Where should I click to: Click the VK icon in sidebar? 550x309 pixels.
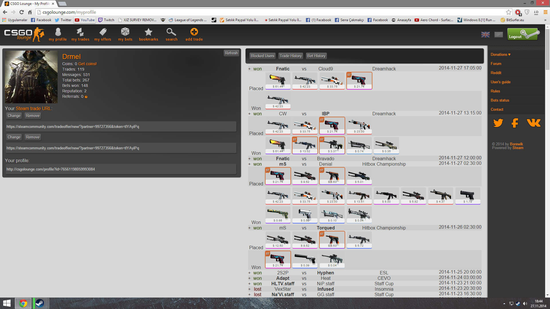[533, 123]
